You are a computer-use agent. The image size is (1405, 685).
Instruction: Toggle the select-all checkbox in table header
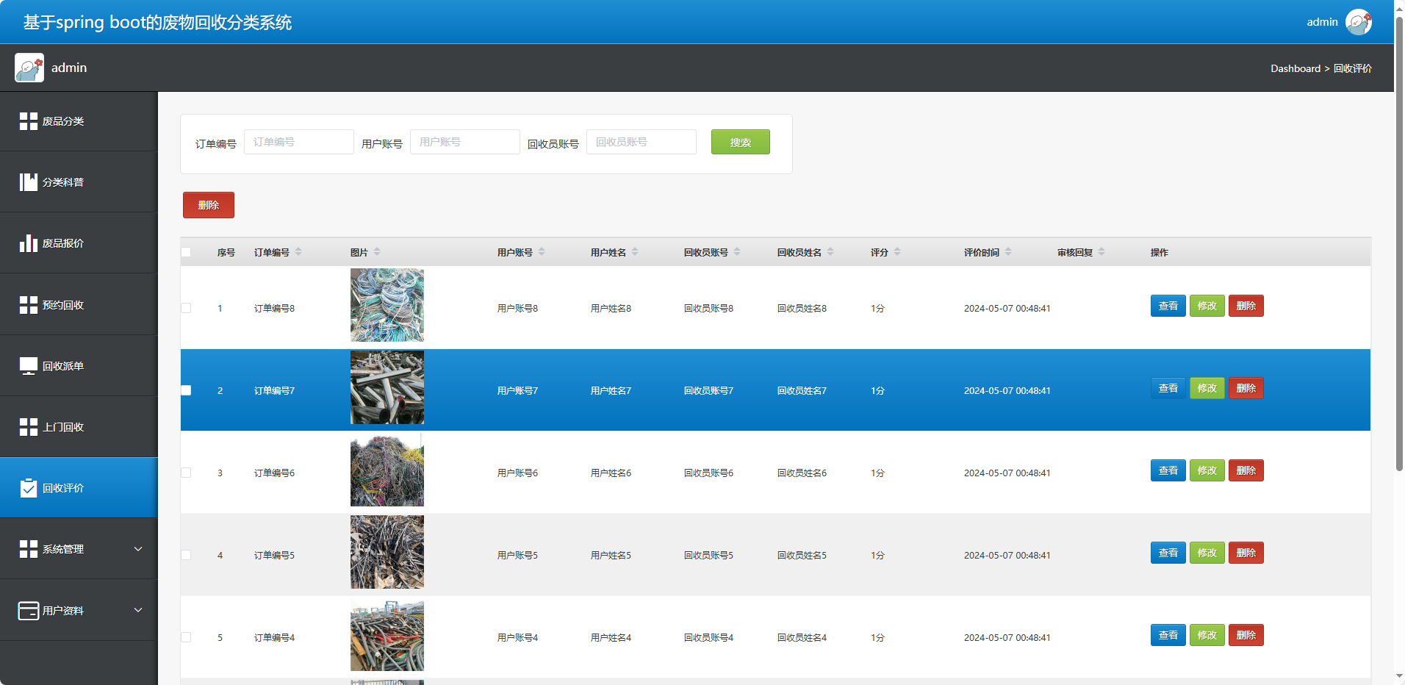186,252
